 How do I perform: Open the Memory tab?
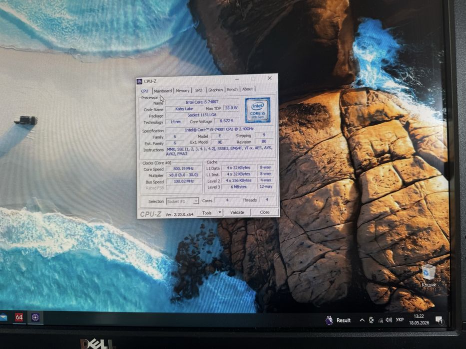(x=182, y=90)
